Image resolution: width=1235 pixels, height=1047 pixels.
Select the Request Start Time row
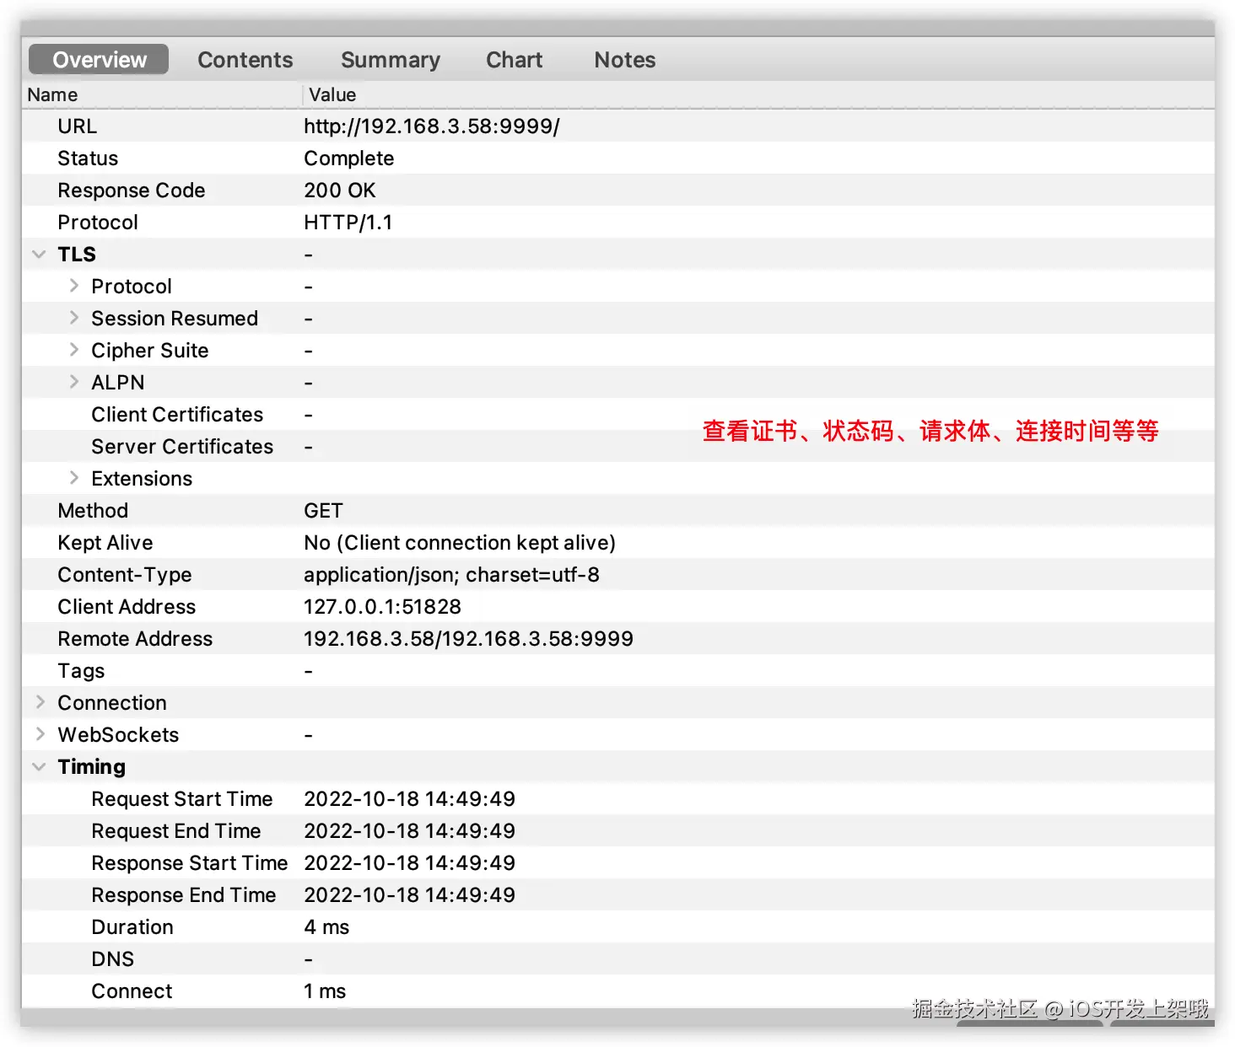pos(618,799)
